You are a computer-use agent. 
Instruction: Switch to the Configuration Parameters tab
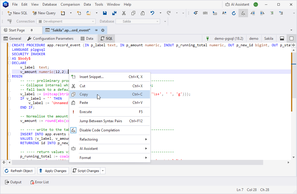tap(50, 39)
